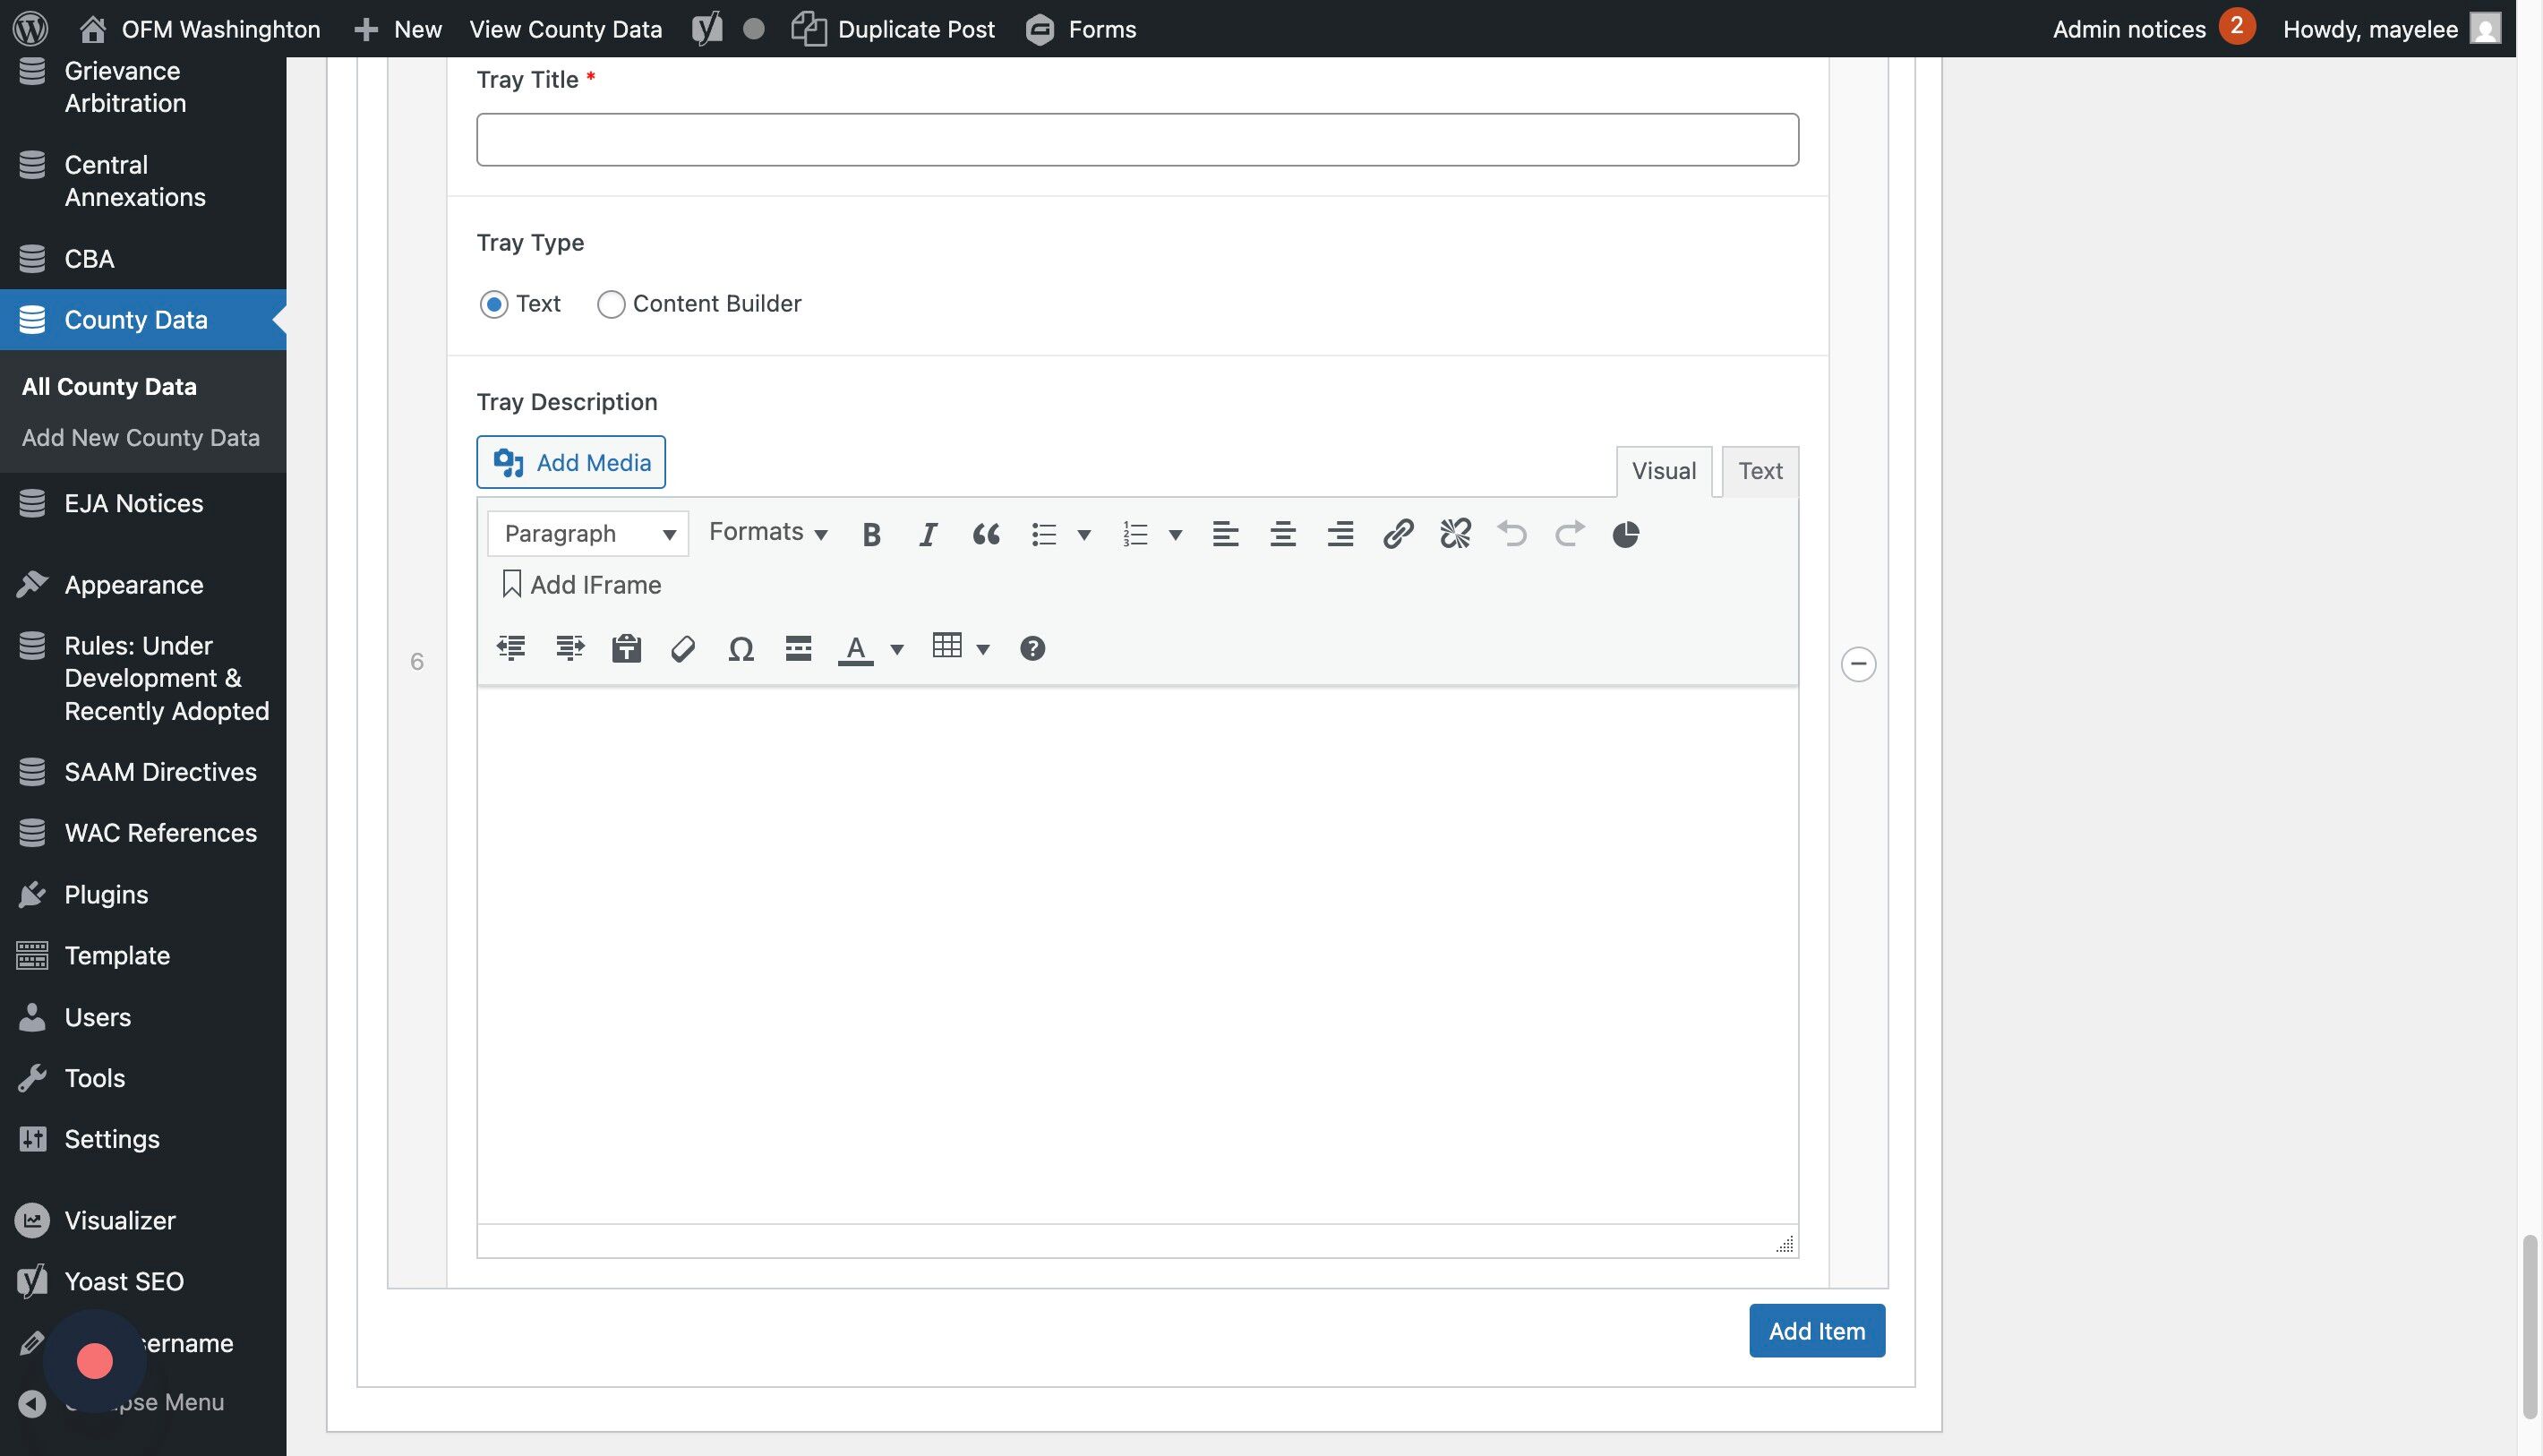
Task: Open the editor keyboard shortcuts help icon
Action: pyautogui.click(x=1032, y=649)
